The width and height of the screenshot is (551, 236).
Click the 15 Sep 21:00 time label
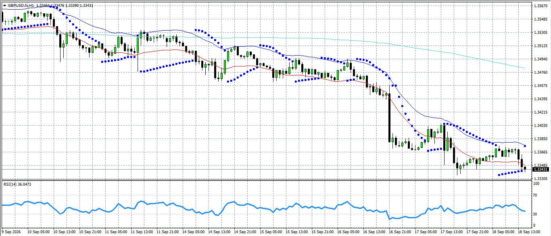(x=323, y=232)
